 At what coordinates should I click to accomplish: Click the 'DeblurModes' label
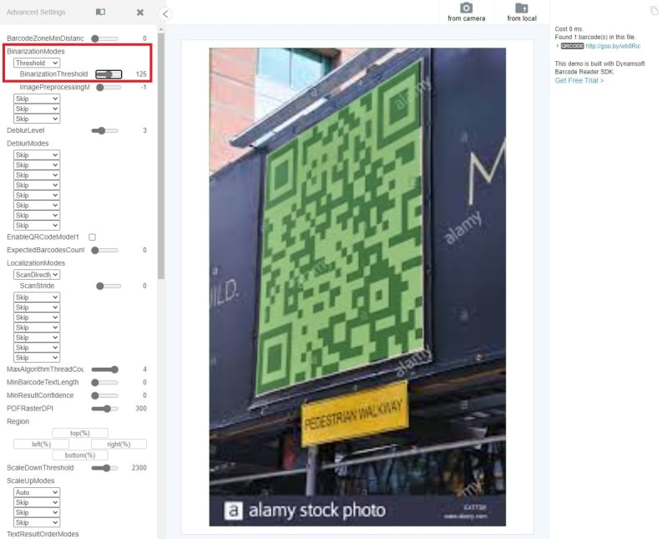point(28,143)
